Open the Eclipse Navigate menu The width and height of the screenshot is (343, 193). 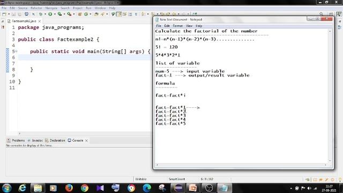pos(51,8)
